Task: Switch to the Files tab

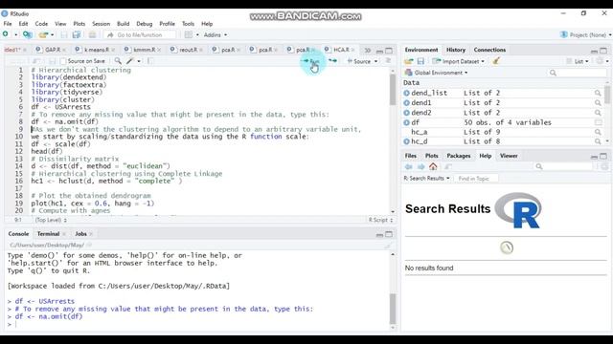Action: point(411,156)
